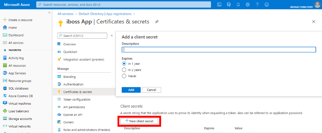Open Directory + subscription filter icon
Image resolution: width=322 pixels, height=133 pixels.
pos(229,4)
